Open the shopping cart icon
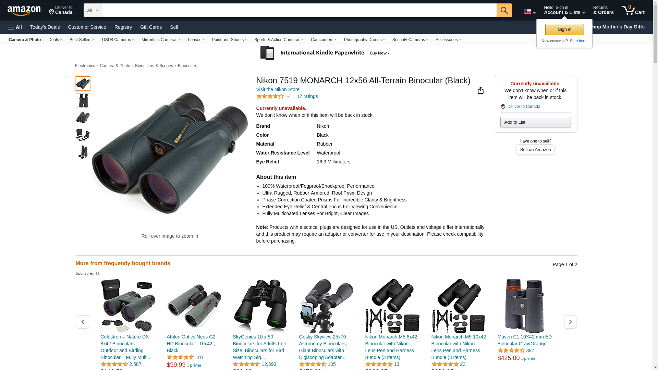The width and height of the screenshot is (658, 370). coord(633,10)
